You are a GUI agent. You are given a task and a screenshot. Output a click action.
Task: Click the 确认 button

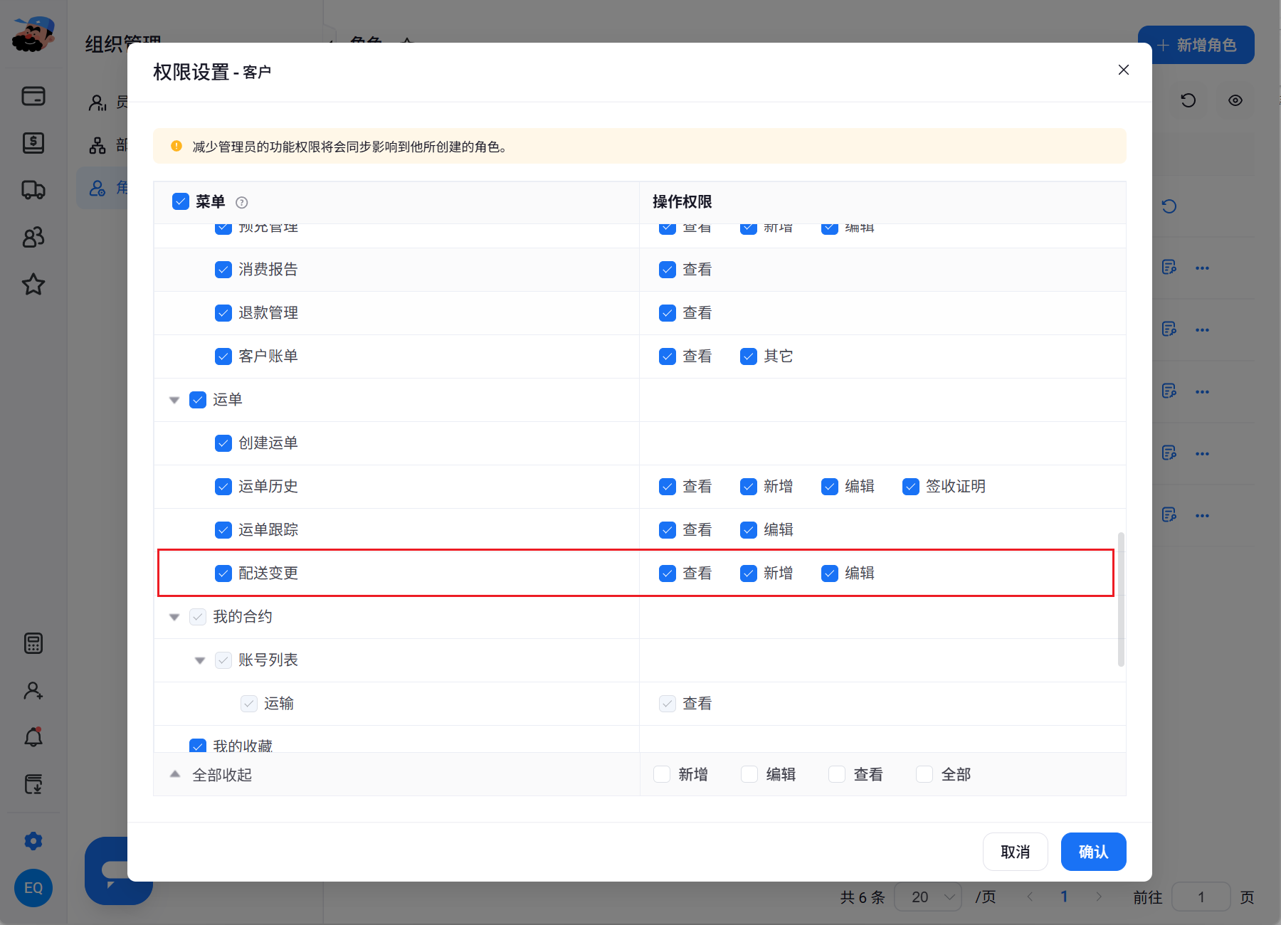pyautogui.click(x=1093, y=852)
